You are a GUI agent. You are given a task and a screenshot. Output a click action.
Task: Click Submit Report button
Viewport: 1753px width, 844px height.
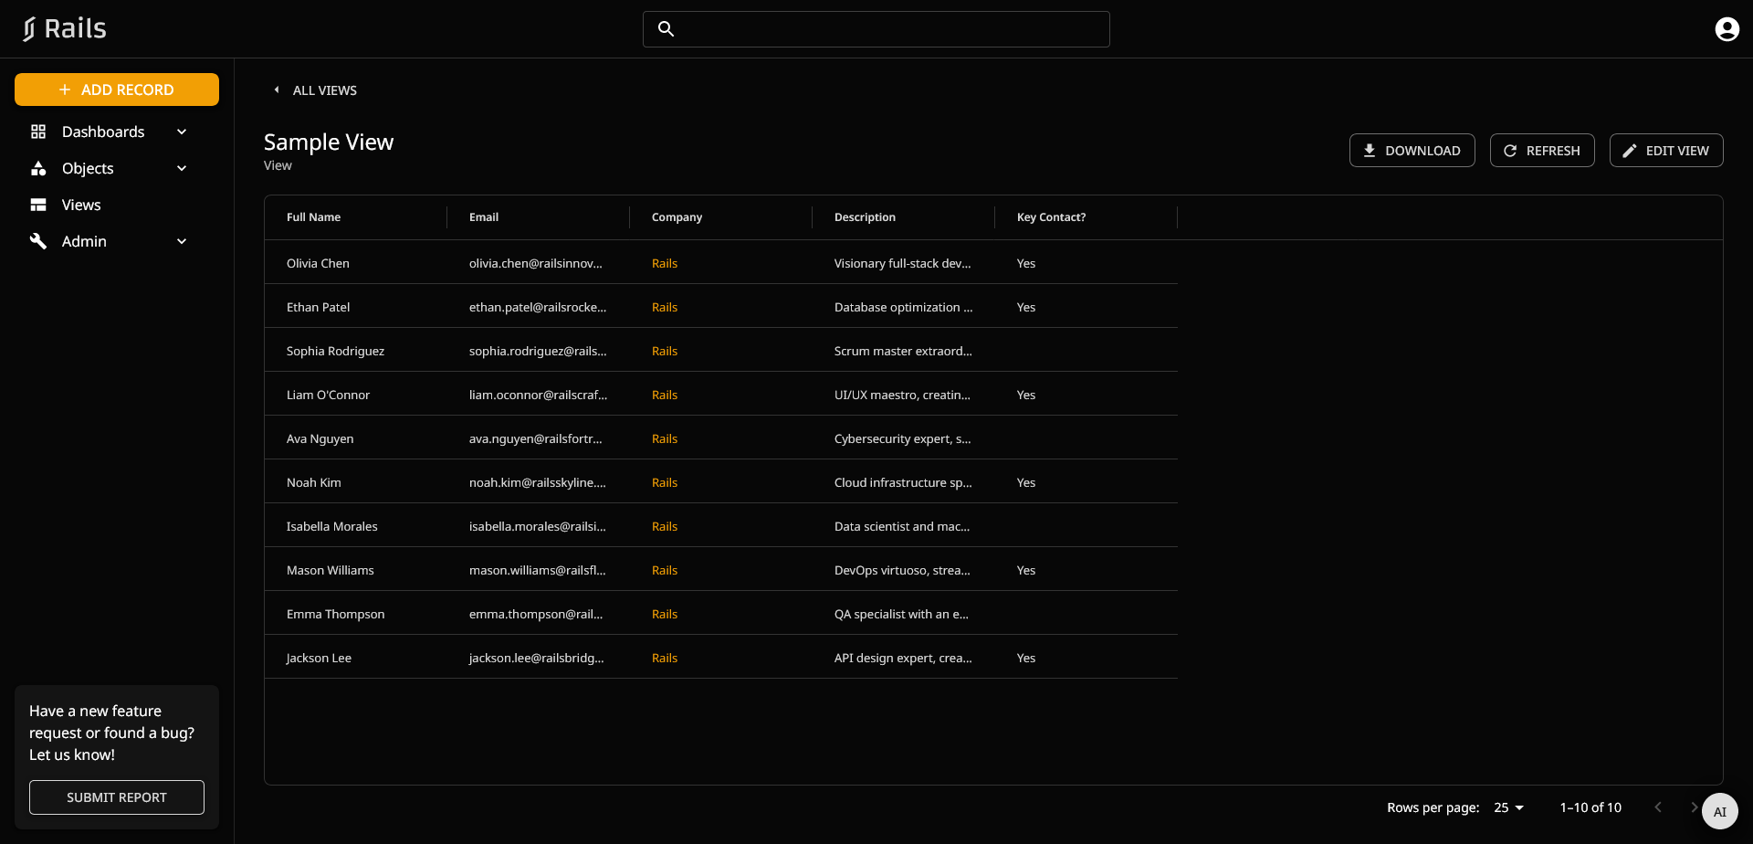[117, 797]
